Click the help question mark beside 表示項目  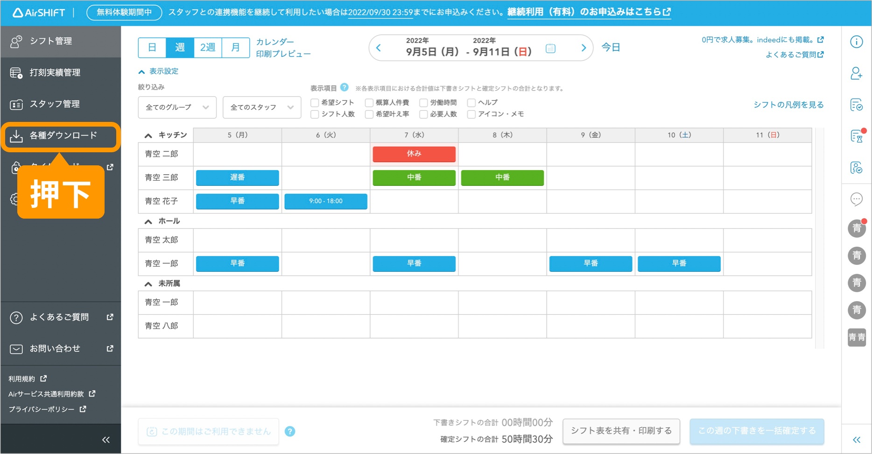tap(345, 87)
